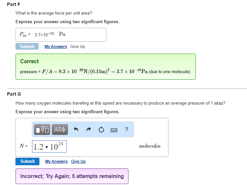Image resolution: width=247 pixels, height=185 pixels.
Task: Click Give Up text in Part F
Action: pyautogui.click(x=78, y=47)
